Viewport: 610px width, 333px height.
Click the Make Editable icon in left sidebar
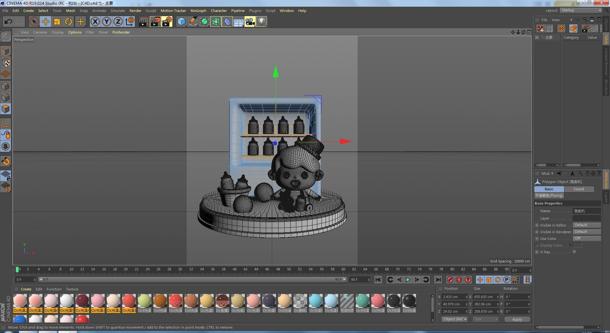click(x=6, y=37)
